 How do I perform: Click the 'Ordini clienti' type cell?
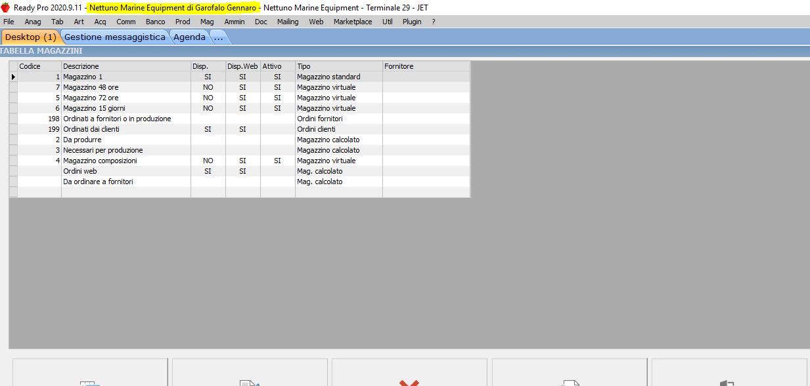pos(339,129)
